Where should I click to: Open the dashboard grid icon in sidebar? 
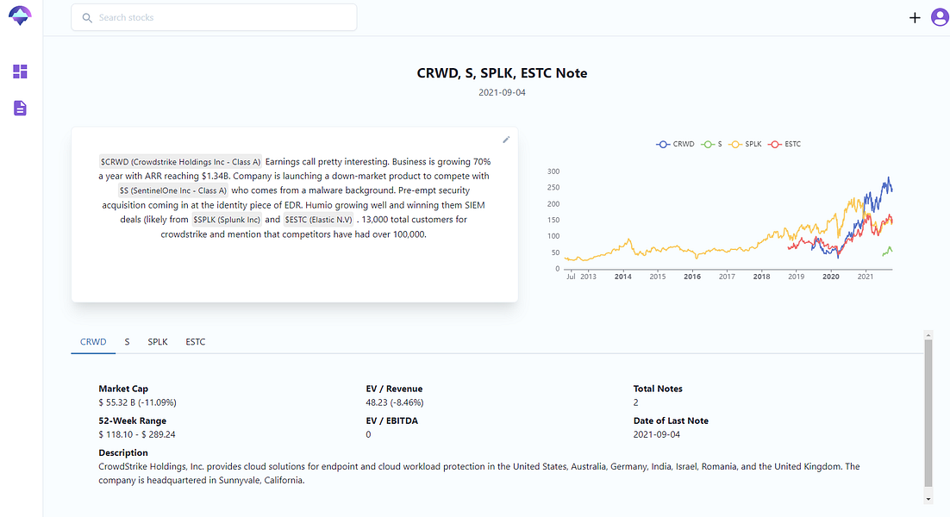click(20, 72)
